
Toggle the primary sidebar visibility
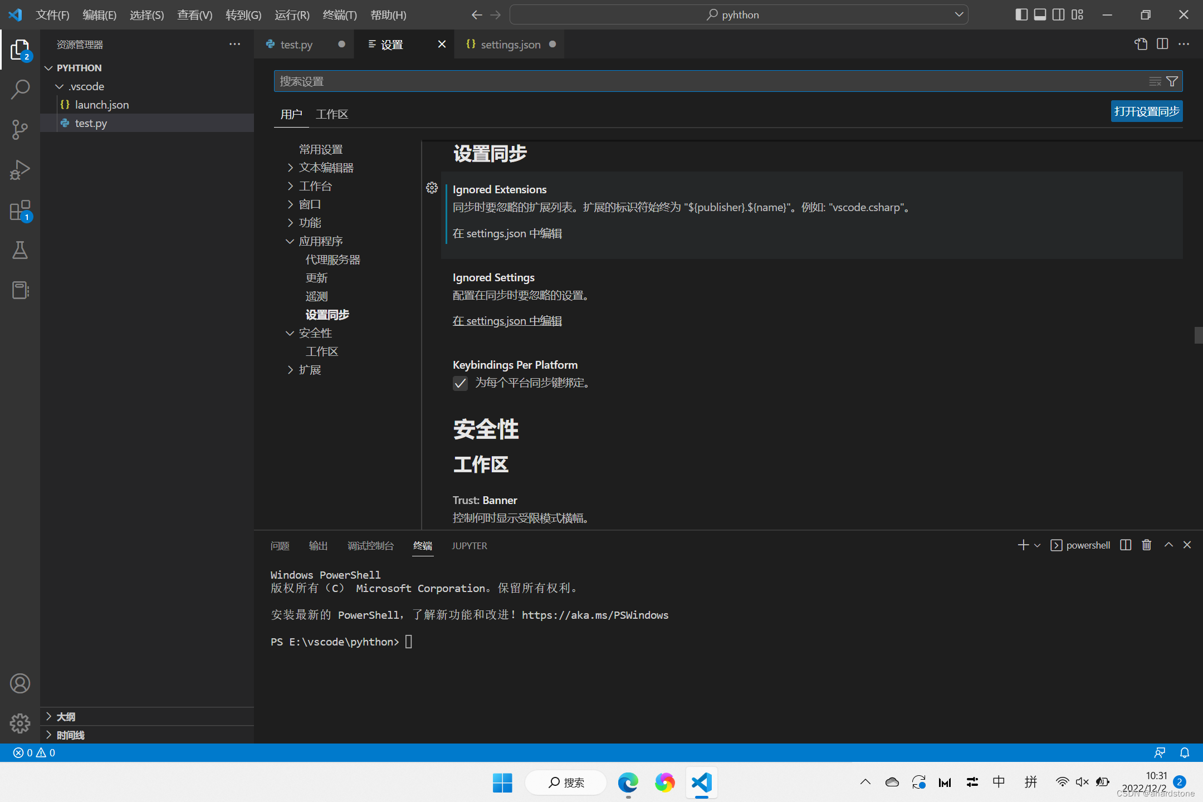click(1021, 14)
